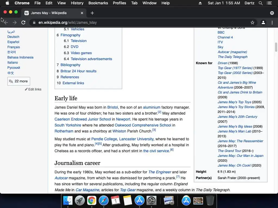Open Launchpad rocket icon in Dock

(x=80, y=200)
